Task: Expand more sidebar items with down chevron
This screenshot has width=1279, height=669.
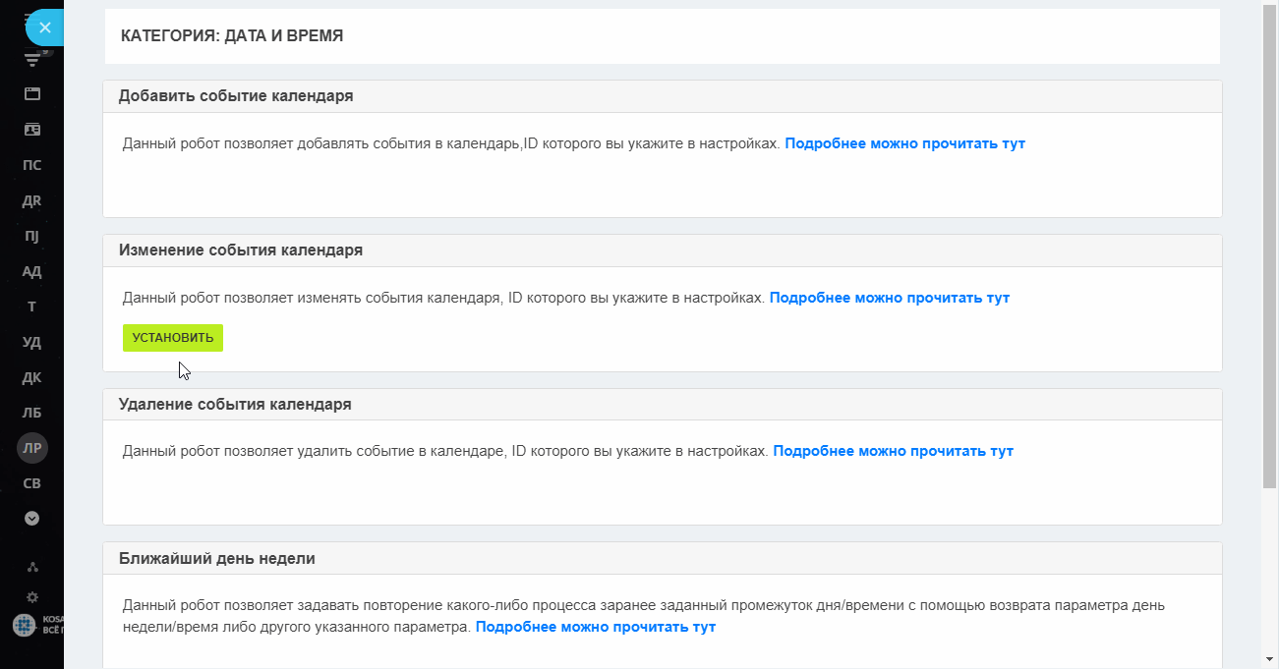Action: 32,518
